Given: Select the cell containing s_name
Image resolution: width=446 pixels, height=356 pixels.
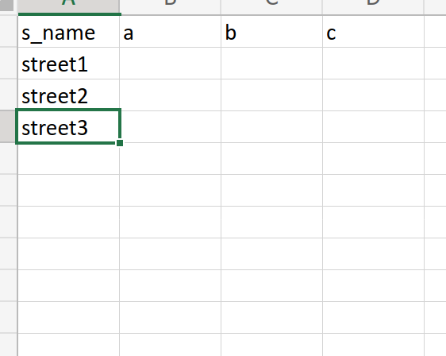Looking at the screenshot, I should pos(68,32).
